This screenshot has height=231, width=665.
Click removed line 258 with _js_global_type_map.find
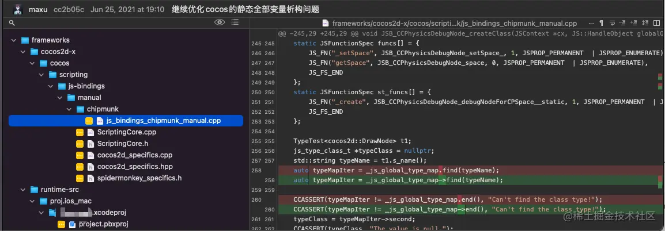(470, 170)
